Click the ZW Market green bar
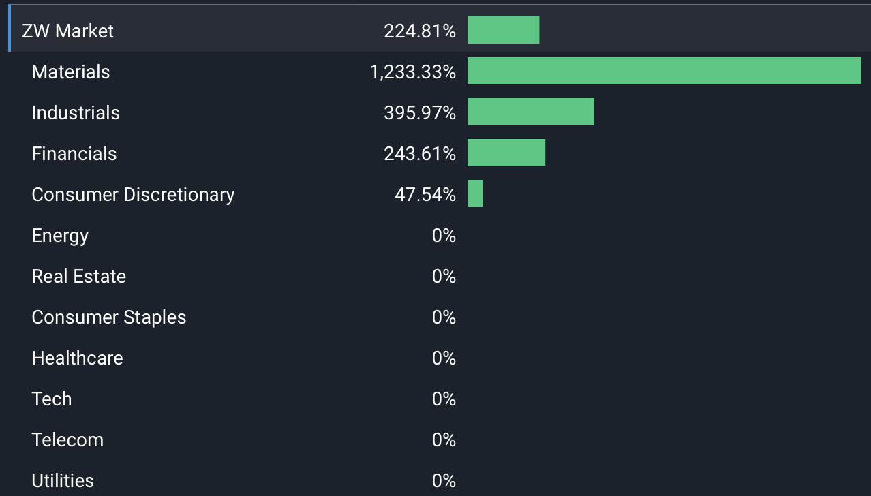The height and width of the screenshot is (496, 871). click(x=503, y=30)
